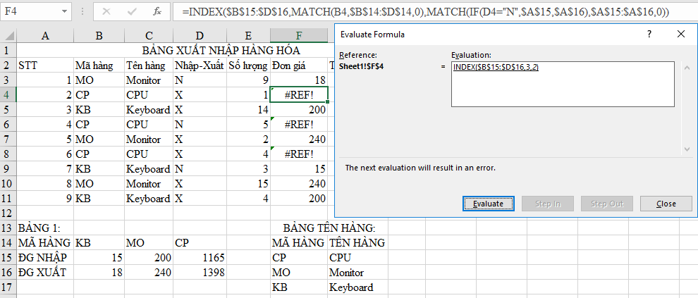Select the TÊN HÀNG header in row 14
Image resolution: width=698 pixels, height=298 pixels.
(358, 243)
